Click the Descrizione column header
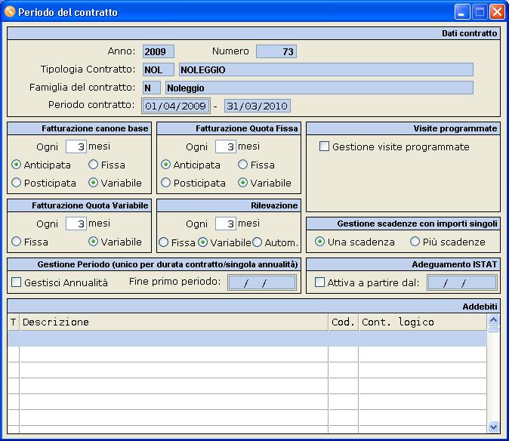The width and height of the screenshot is (509, 441). 174,322
